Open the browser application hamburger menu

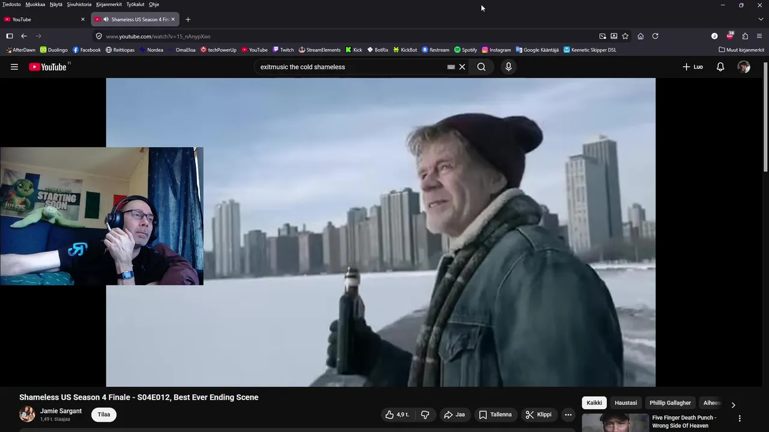(759, 36)
